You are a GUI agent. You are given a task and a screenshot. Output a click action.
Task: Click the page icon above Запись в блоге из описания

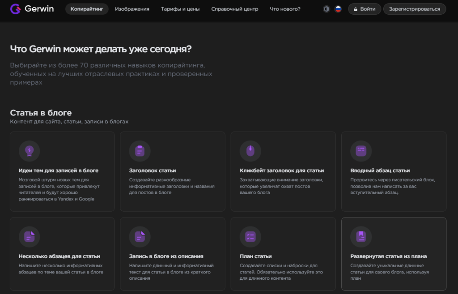[140, 237]
